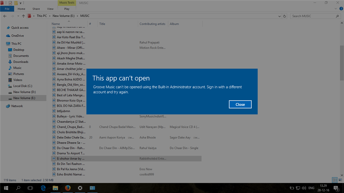The height and width of the screenshot is (193, 344).
Task: Select the file 'Ahare - Minar (Offi...'
Action: coord(71,48)
